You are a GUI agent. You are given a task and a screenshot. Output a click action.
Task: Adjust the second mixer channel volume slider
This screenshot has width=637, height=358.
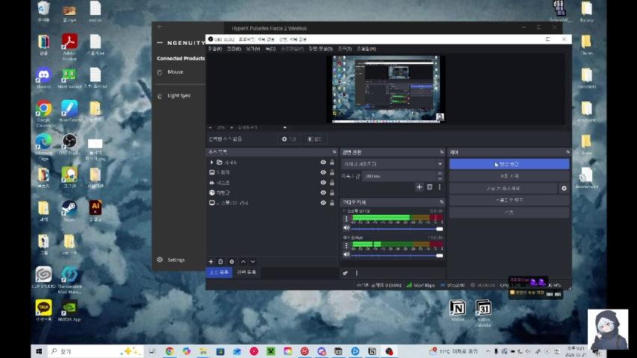[394, 255]
